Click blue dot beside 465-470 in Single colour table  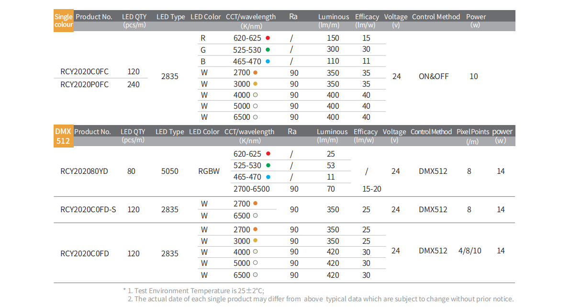click(268, 61)
